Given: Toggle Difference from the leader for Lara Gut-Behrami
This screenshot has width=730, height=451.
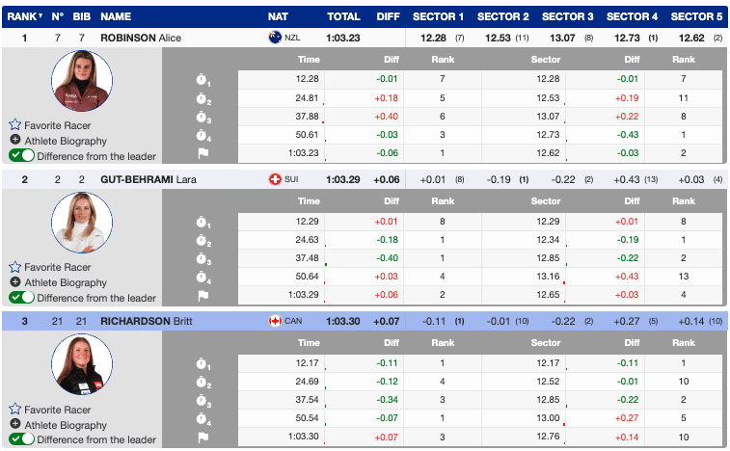Looking at the screenshot, I should [x=22, y=298].
